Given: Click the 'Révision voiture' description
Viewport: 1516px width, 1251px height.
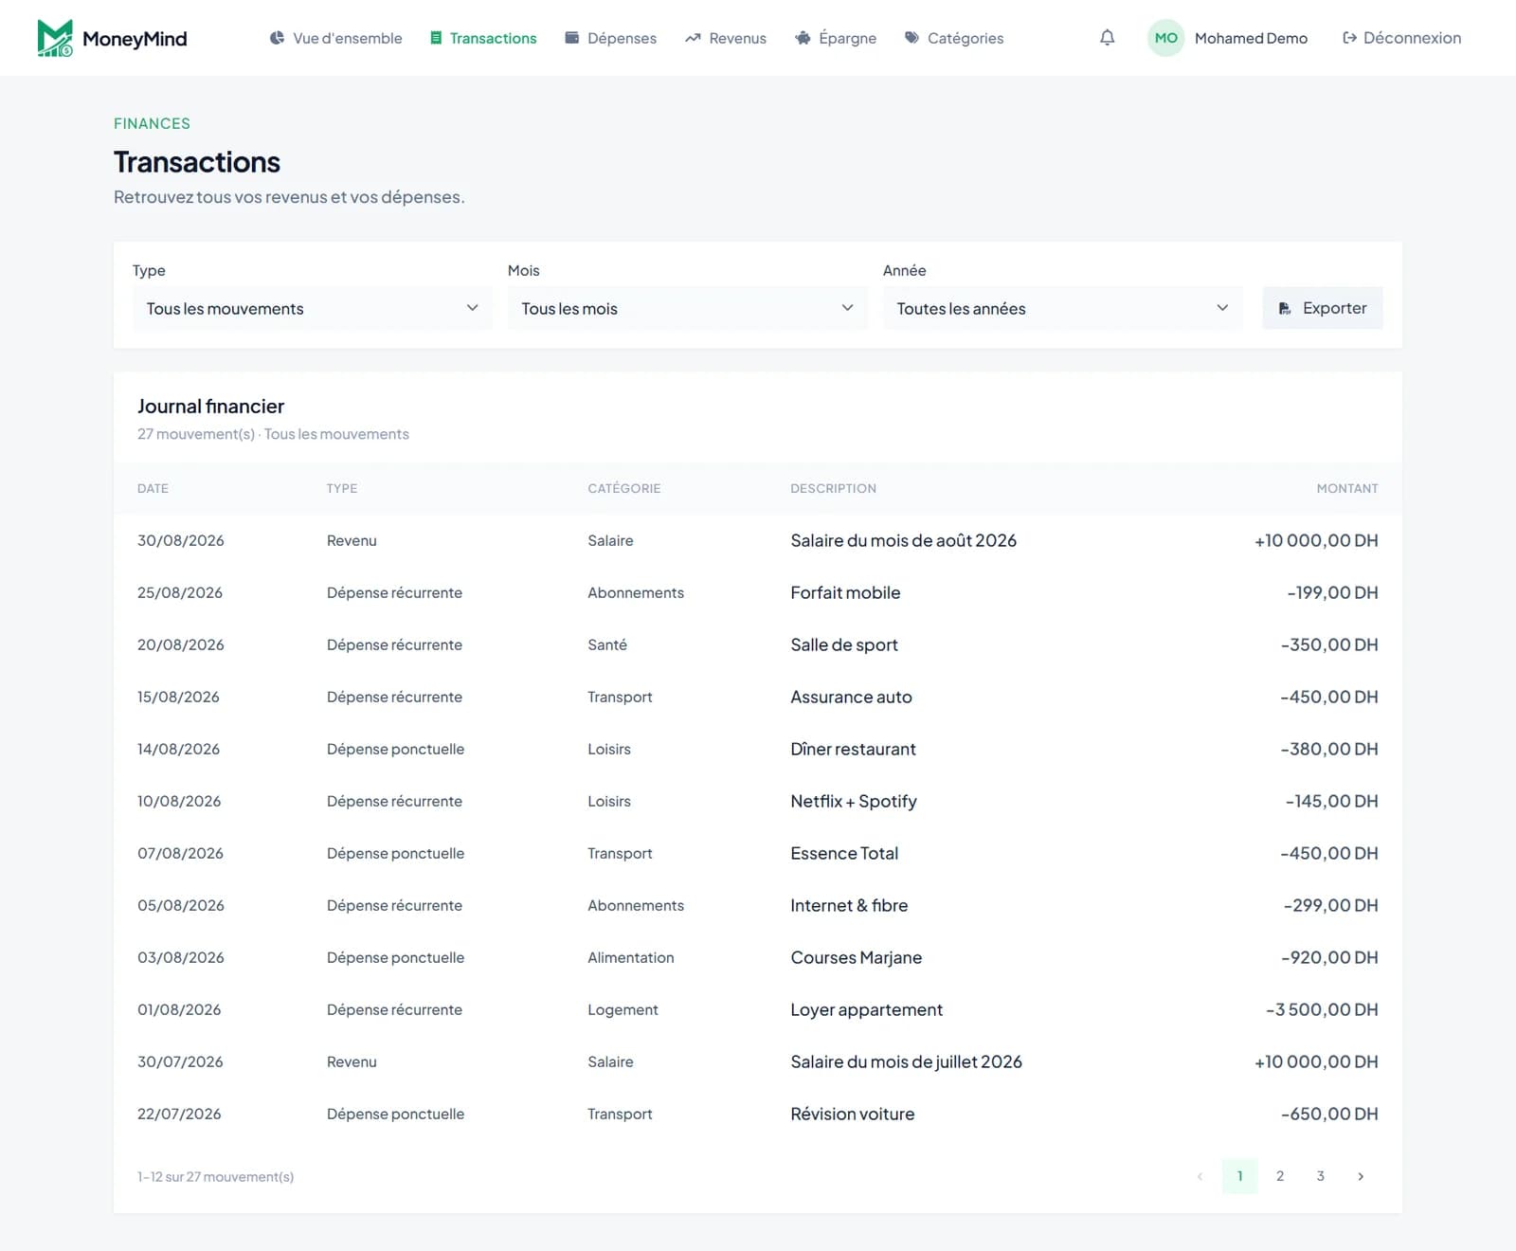Looking at the screenshot, I should click(x=853, y=1114).
